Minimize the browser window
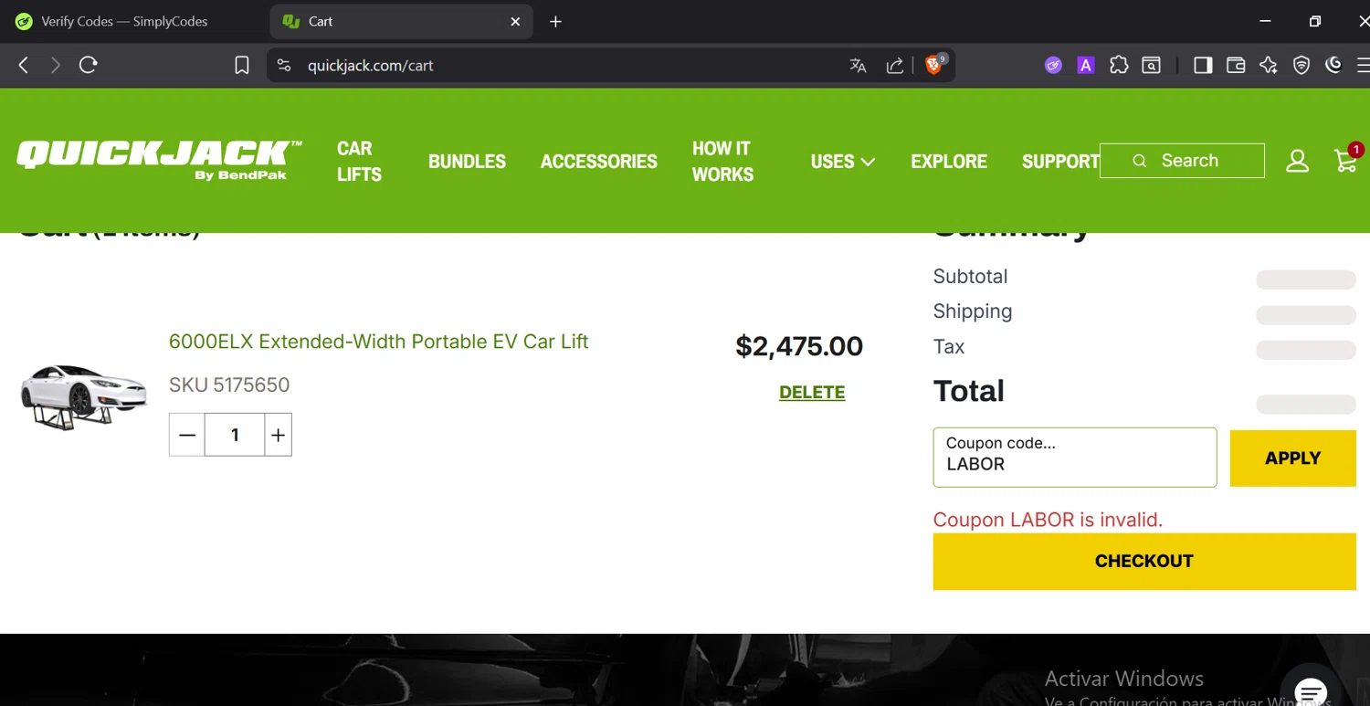1370x706 pixels. click(1265, 21)
